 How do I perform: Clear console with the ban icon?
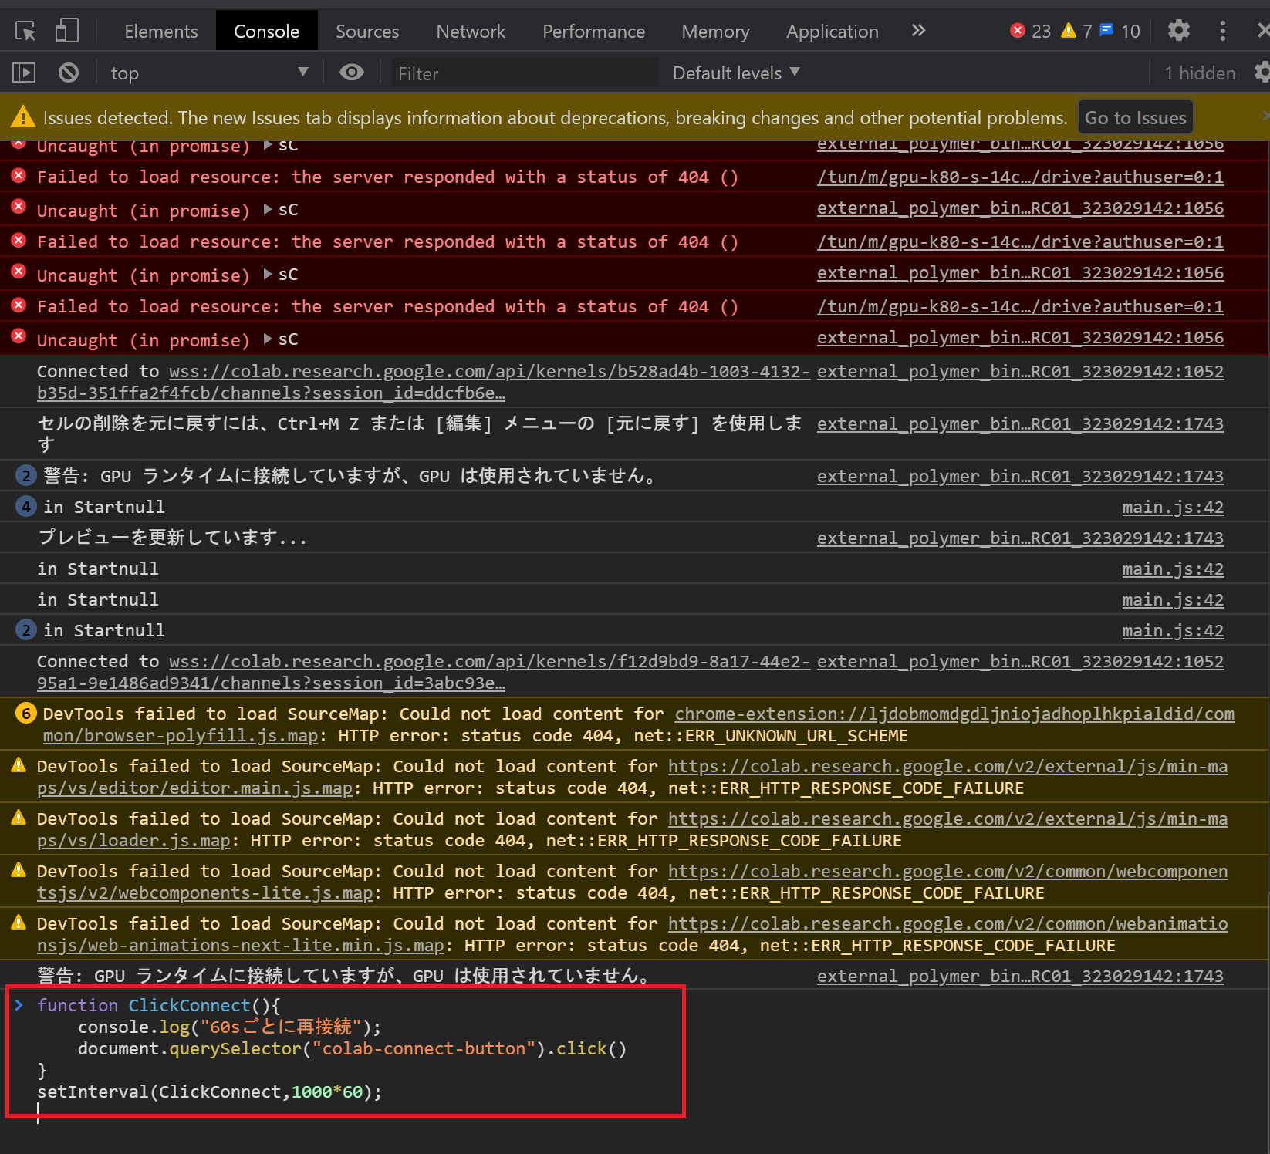(x=69, y=73)
